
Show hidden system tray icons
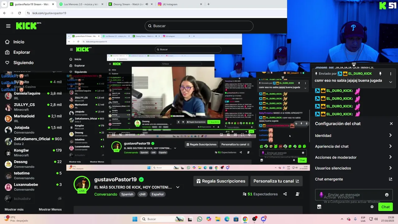click(x=341, y=219)
